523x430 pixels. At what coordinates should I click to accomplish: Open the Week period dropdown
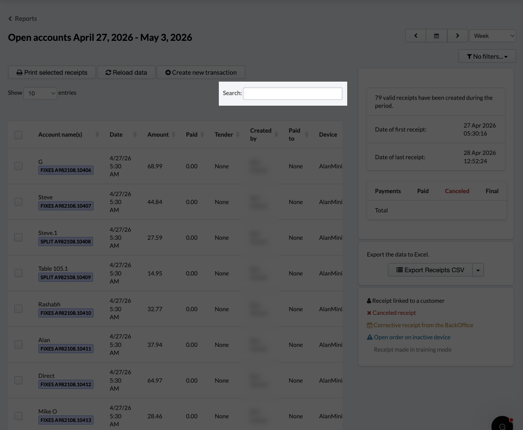[x=492, y=35]
